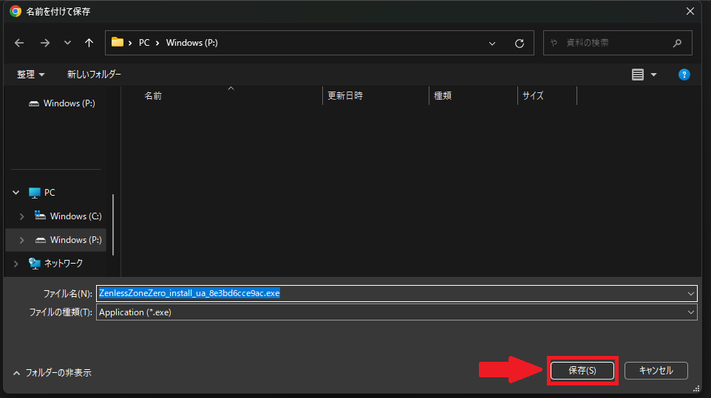Click the navigation pane scrollbar
This screenshot has width=711, height=398.
[113, 225]
